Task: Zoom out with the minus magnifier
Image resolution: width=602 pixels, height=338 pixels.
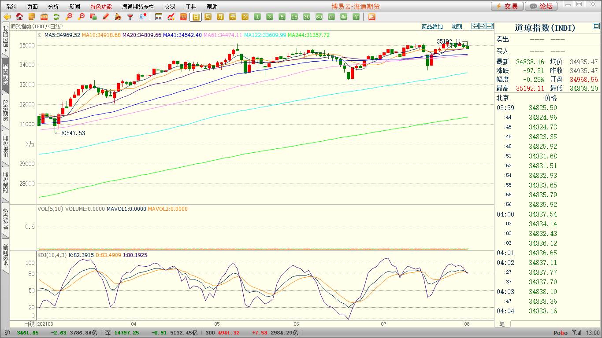Action: click(x=81, y=17)
